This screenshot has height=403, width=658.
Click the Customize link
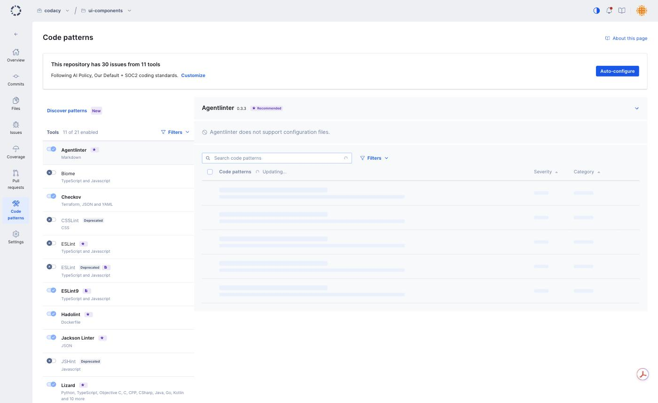(x=193, y=75)
